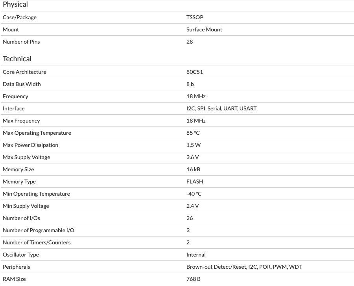Image resolution: width=354 pixels, height=286 pixels.
Task: Click the Core Architecture label
Action: [x=24, y=72]
